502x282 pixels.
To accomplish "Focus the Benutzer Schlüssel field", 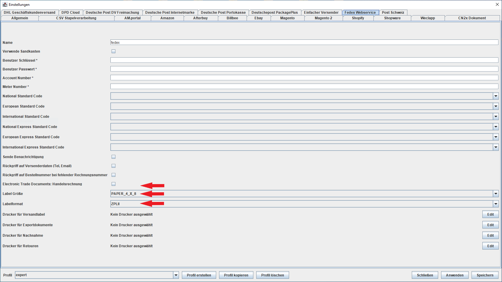I will point(304,60).
